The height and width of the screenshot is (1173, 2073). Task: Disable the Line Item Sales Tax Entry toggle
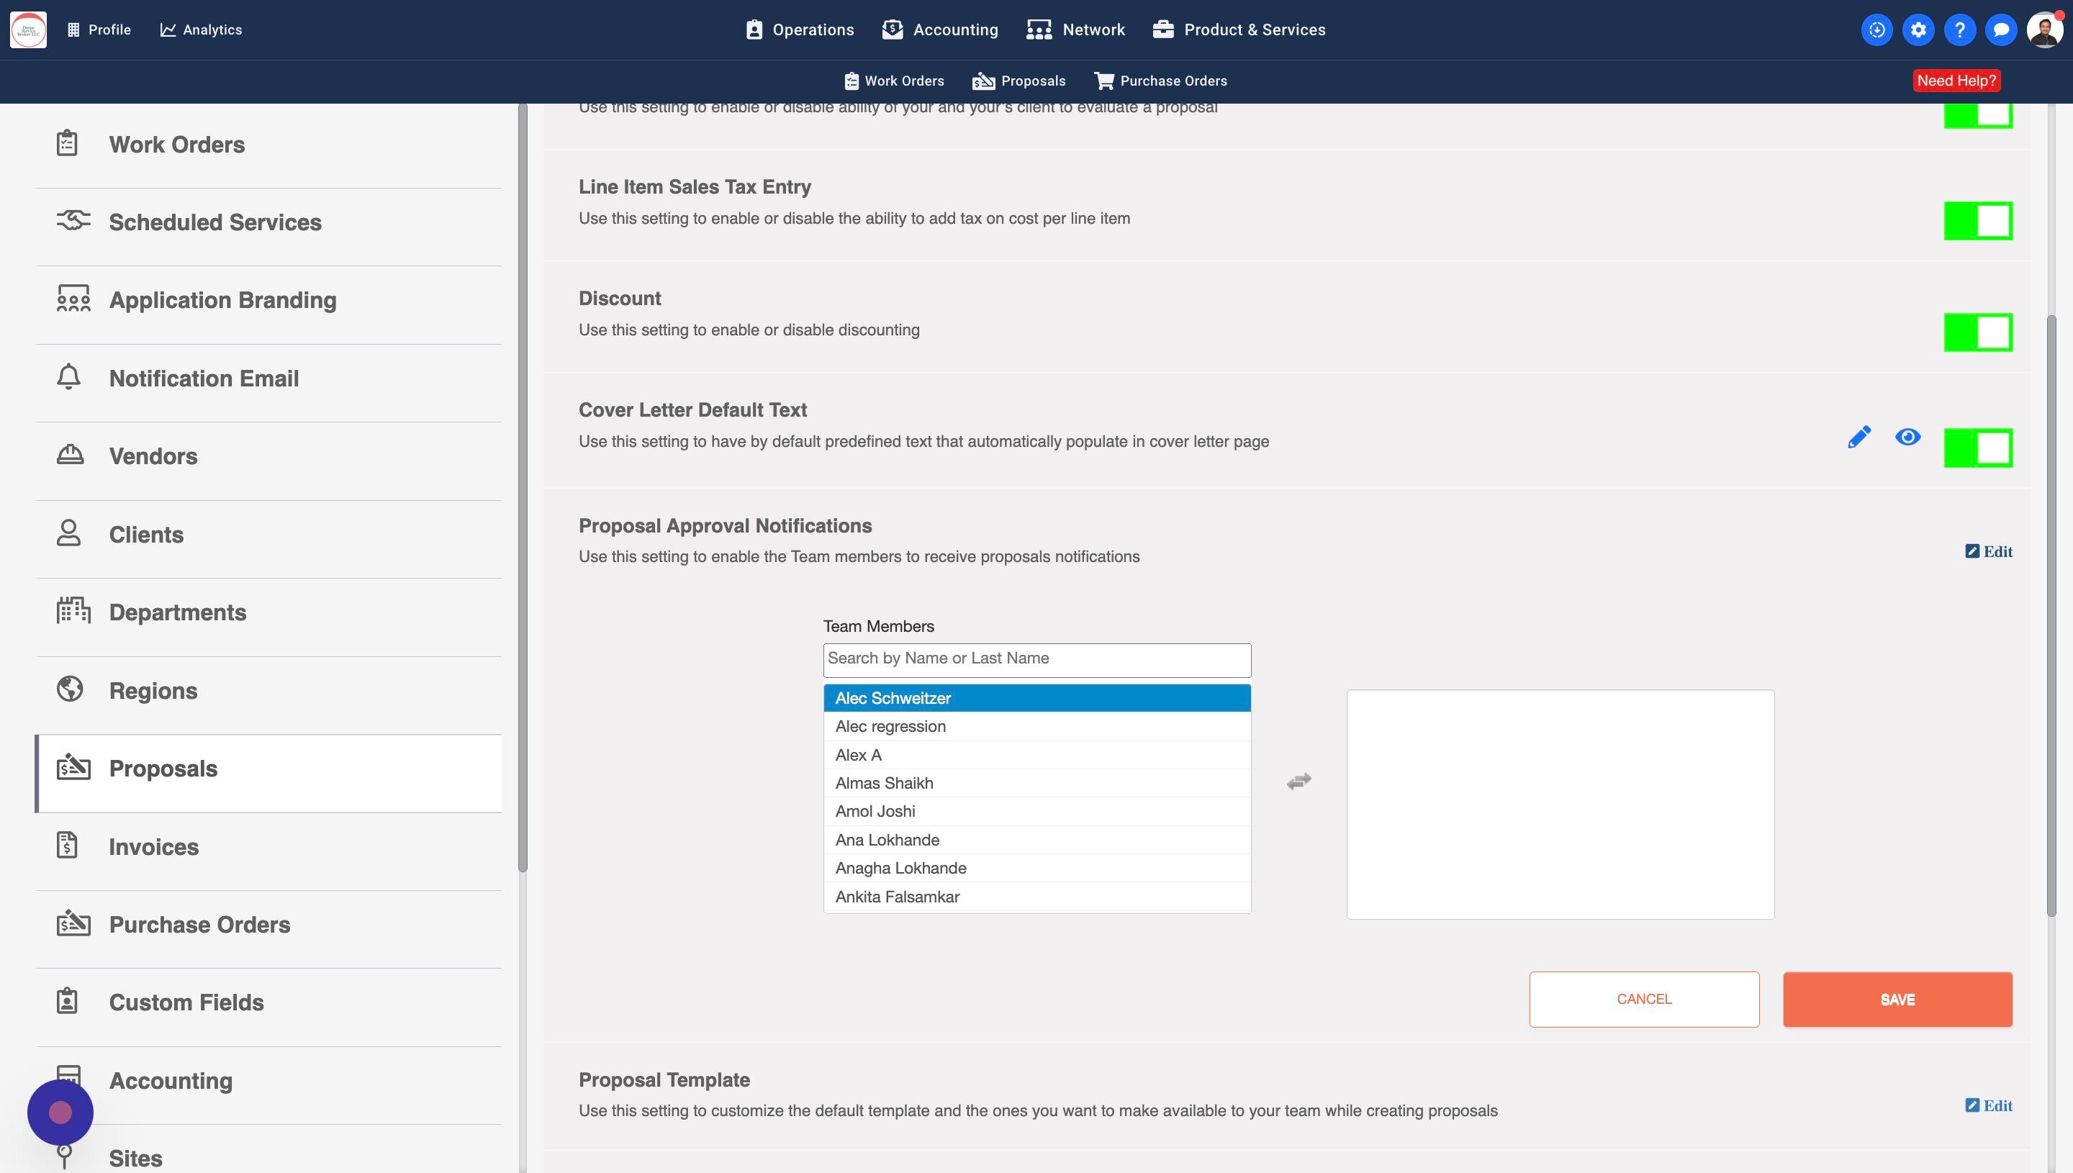(x=1978, y=221)
